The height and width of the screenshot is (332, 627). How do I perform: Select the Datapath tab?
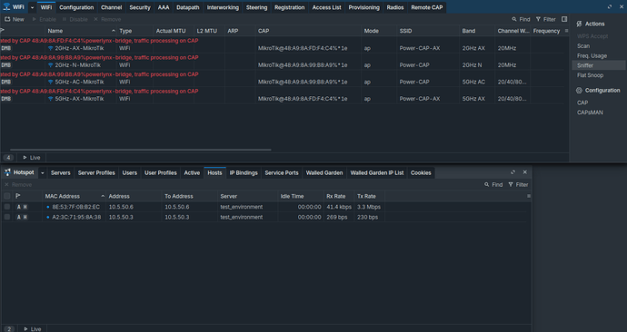[x=187, y=7]
